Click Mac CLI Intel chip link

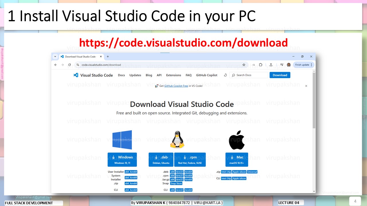coord(226,179)
